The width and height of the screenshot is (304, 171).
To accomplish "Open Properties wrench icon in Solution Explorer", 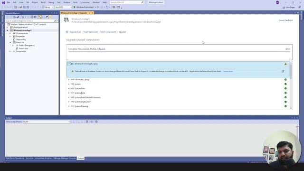I will pyautogui.click(x=47, y=17).
